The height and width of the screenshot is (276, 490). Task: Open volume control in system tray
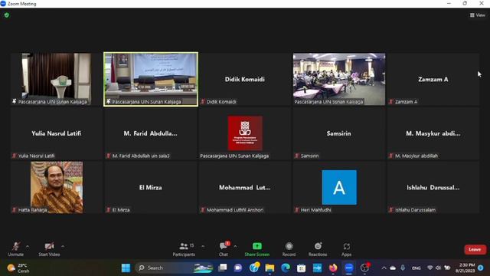tap(438, 268)
